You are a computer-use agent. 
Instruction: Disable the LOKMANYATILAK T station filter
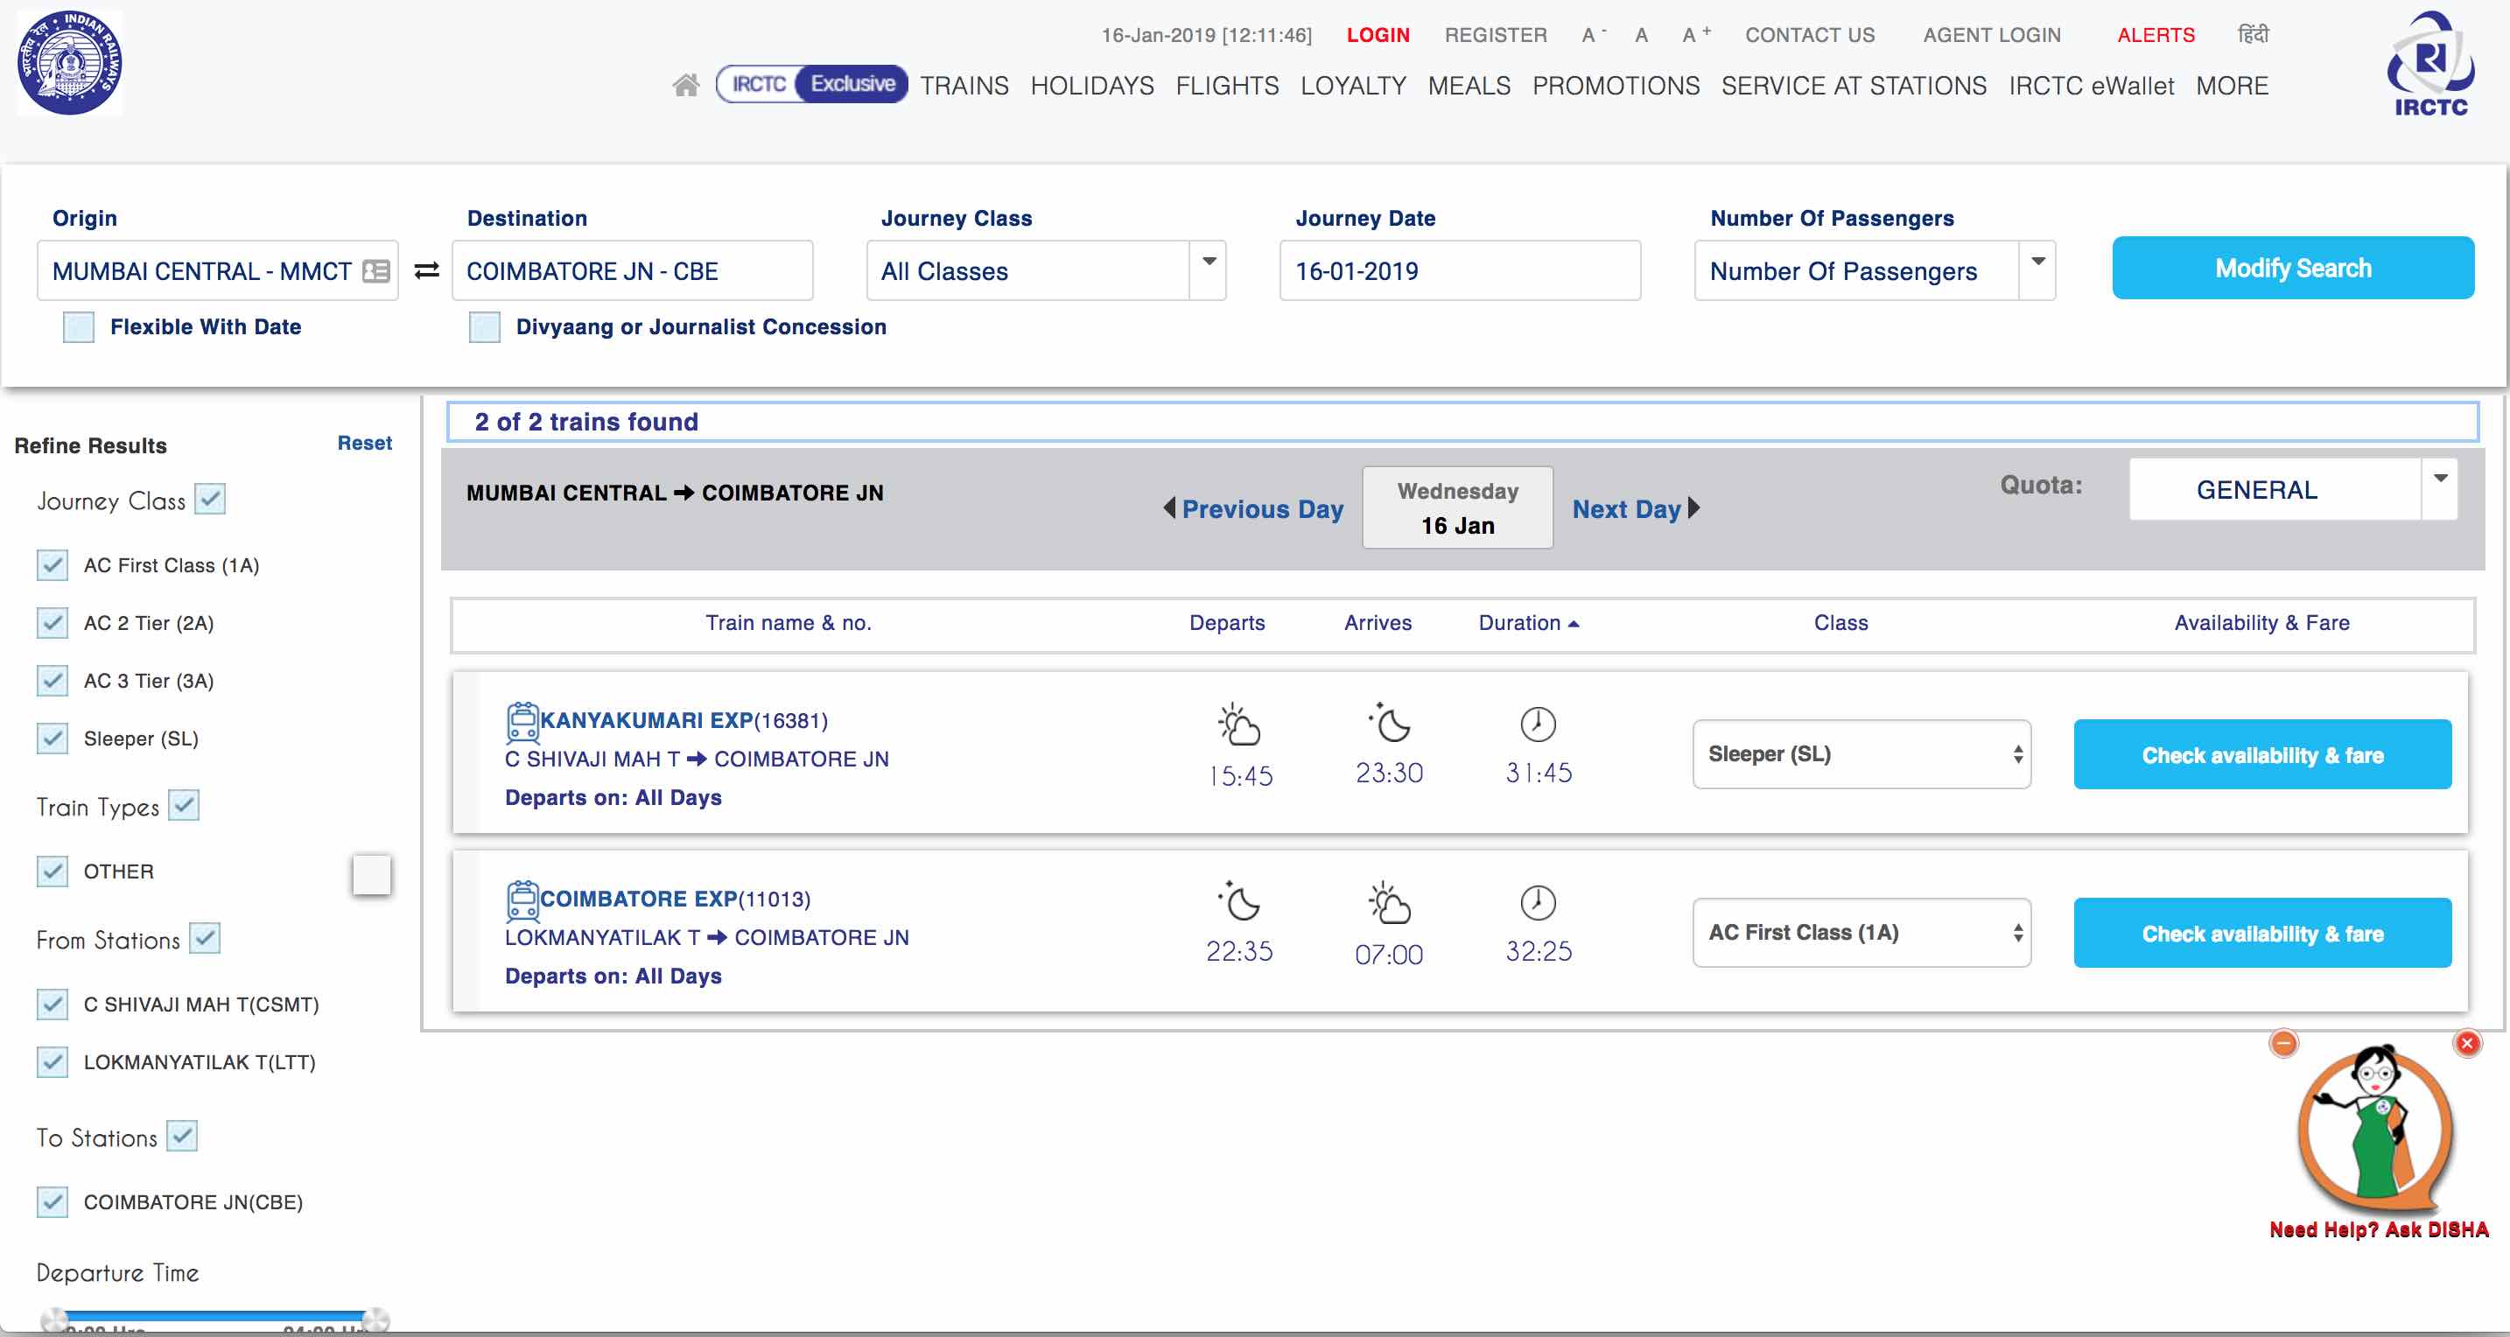click(52, 1061)
